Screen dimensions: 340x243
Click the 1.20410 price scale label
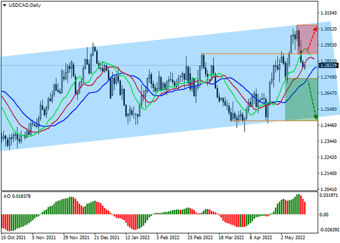point(329,189)
